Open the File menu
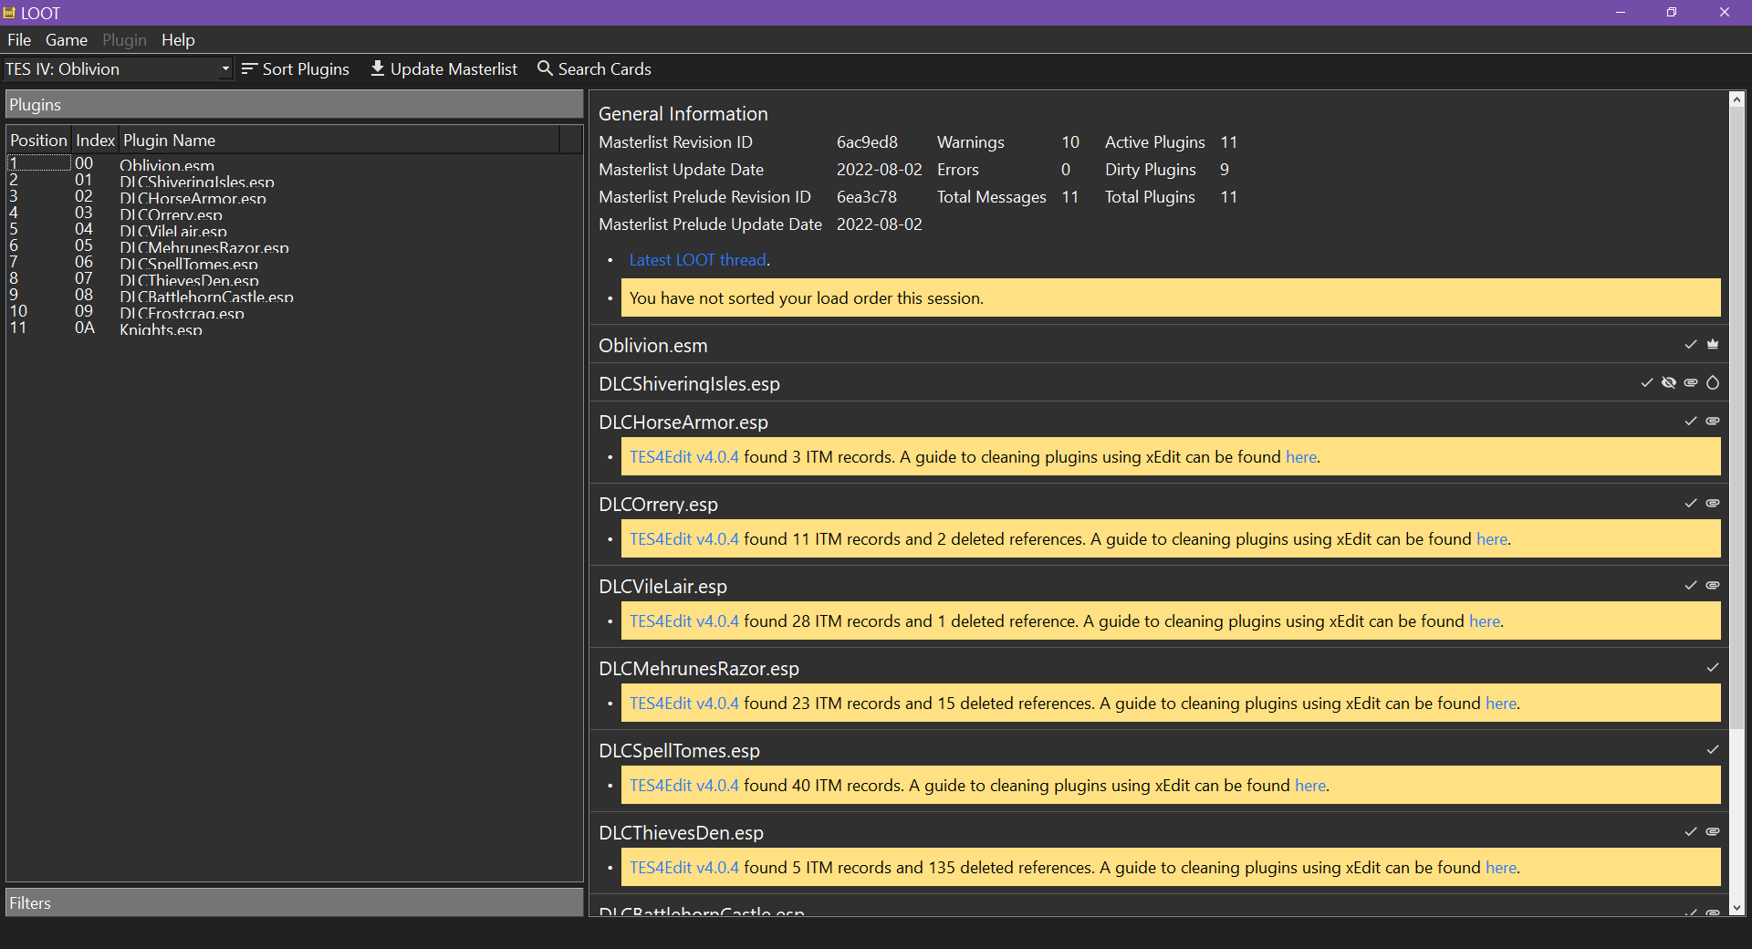Viewport: 1752px width, 949px height. pos(18,39)
